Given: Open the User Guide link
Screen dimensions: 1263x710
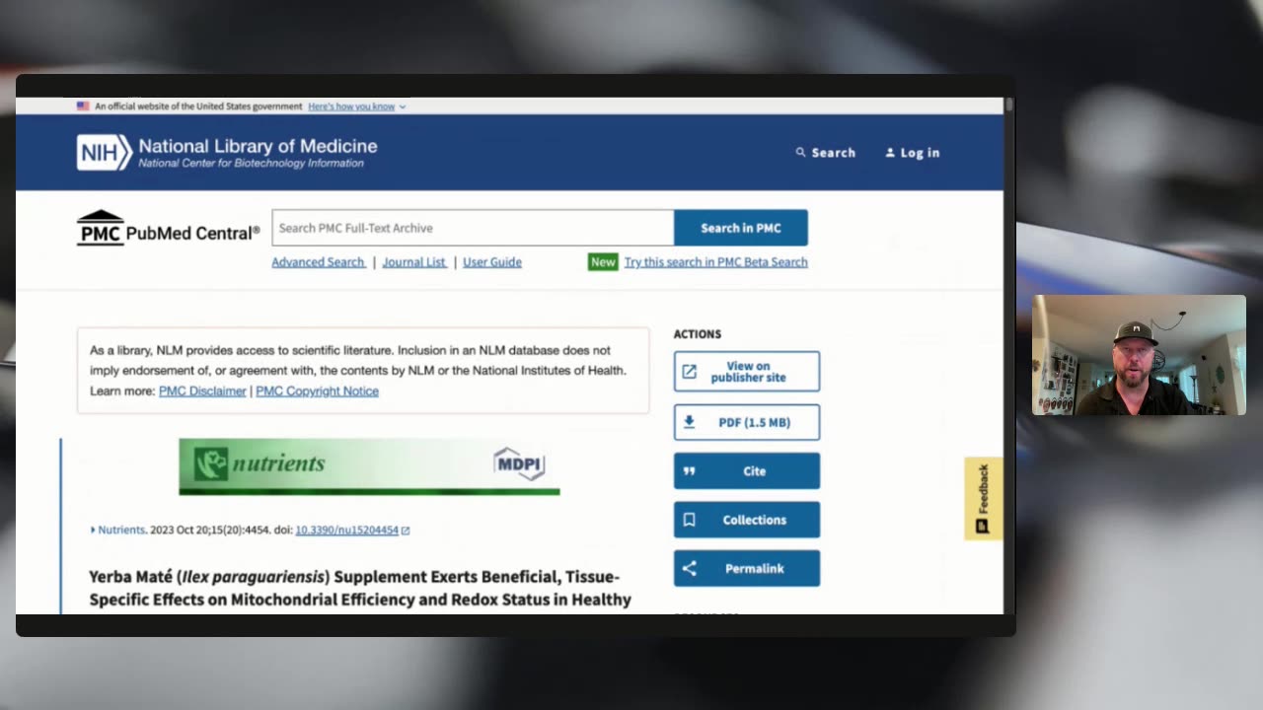Looking at the screenshot, I should click(x=492, y=262).
